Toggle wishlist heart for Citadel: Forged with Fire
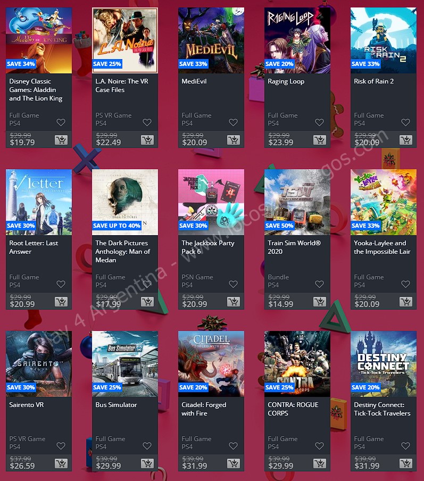The height and width of the screenshot is (481, 424). (233, 446)
